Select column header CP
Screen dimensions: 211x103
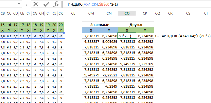[145, 13]
